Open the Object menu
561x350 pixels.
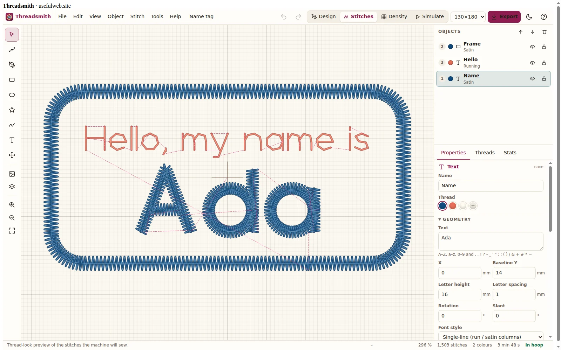[116, 16]
